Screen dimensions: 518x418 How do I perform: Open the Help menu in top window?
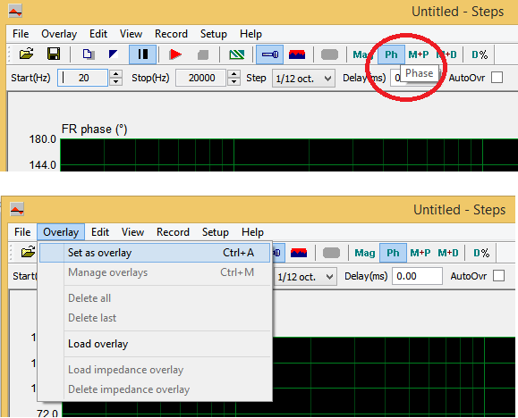(251, 34)
